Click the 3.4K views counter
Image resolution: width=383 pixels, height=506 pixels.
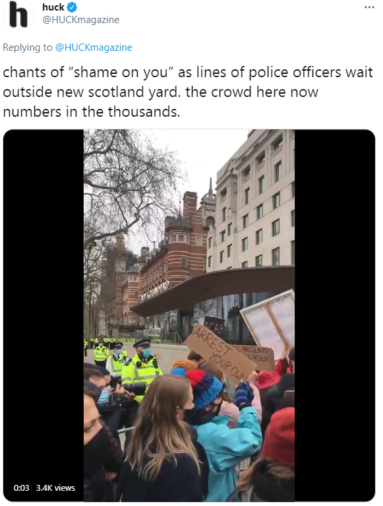(x=55, y=488)
